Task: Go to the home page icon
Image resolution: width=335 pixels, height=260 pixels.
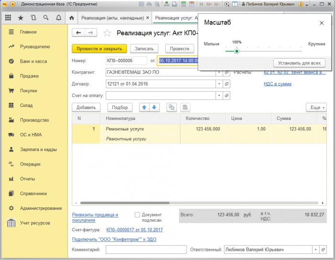Action: (x=72, y=18)
